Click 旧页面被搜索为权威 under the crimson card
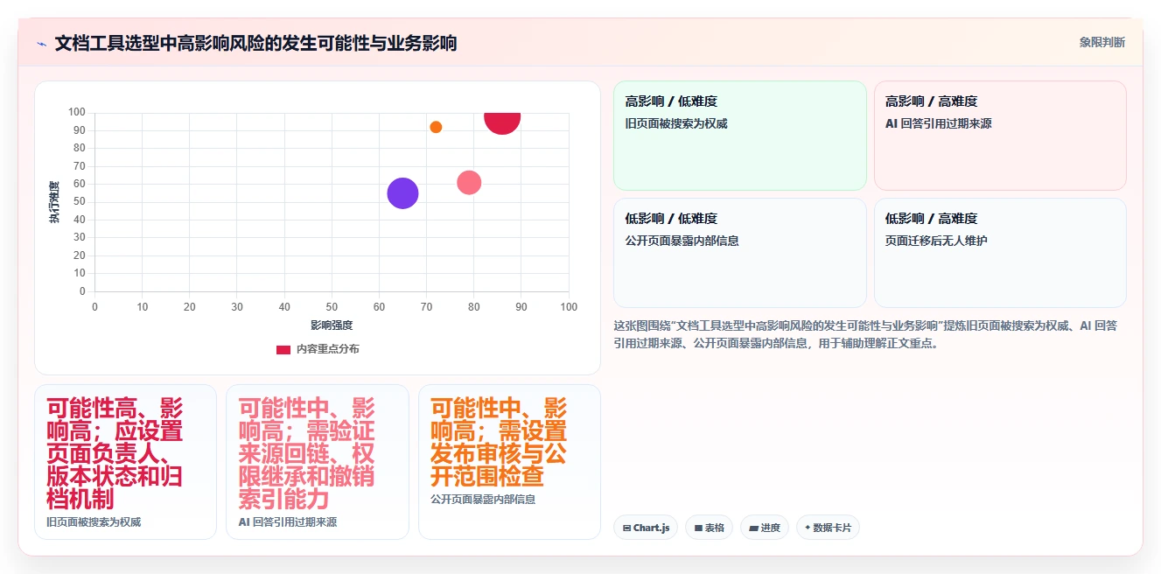The image size is (1161, 574). coord(94,522)
